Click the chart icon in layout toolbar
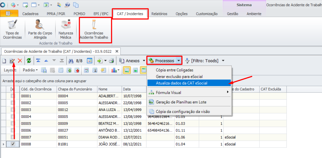 pos(114,70)
